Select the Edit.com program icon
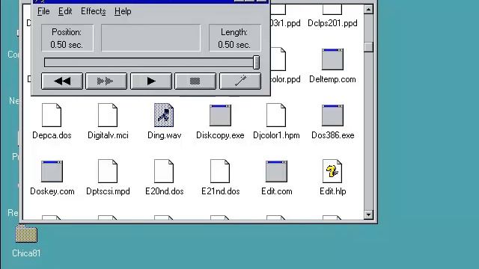The image size is (479, 269). click(x=276, y=171)
